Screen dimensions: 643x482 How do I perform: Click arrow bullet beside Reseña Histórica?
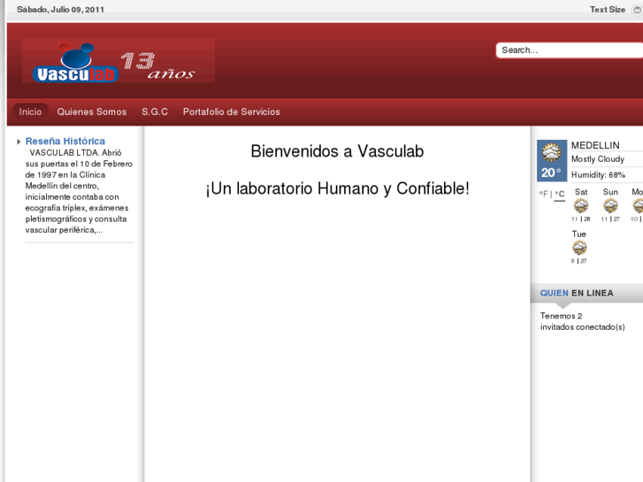19,142
